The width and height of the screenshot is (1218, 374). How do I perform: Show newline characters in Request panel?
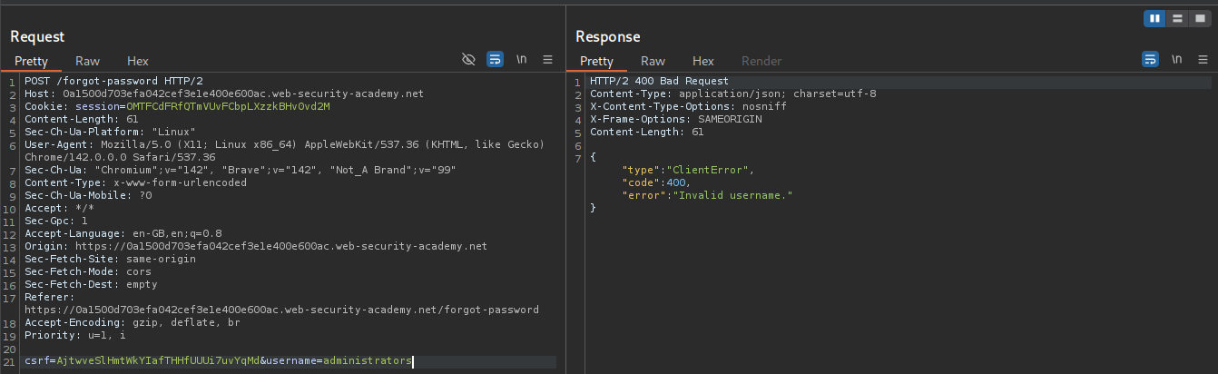522,60
